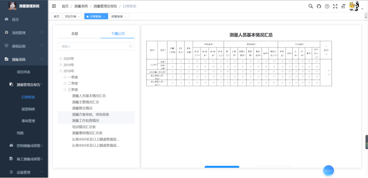Select 测量复合情况 in the tree
Screen dimensions: 368x178
point(82,108)
